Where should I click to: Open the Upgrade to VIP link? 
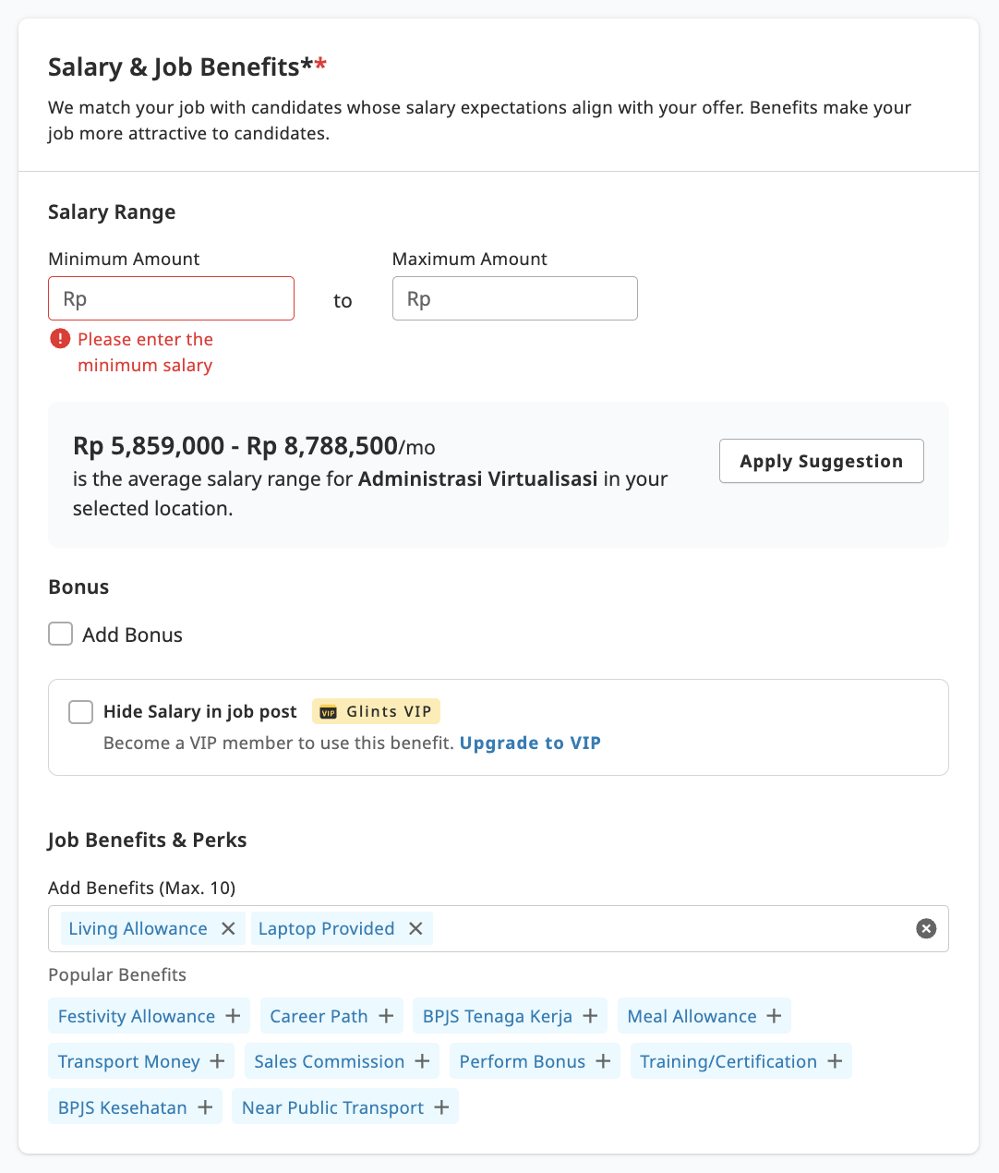(x=530, y=743)
